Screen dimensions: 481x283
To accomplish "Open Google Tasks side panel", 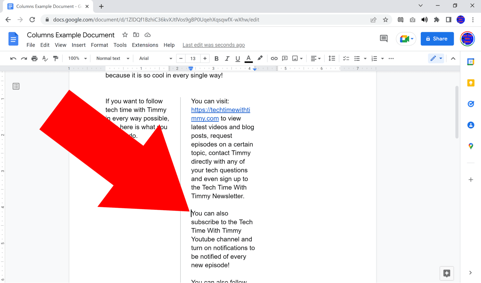I will coord(470,104).
